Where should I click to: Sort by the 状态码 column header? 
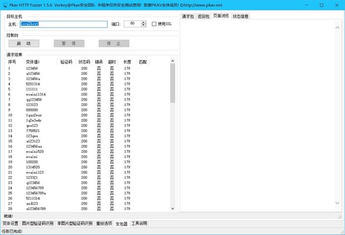point(84,62)
